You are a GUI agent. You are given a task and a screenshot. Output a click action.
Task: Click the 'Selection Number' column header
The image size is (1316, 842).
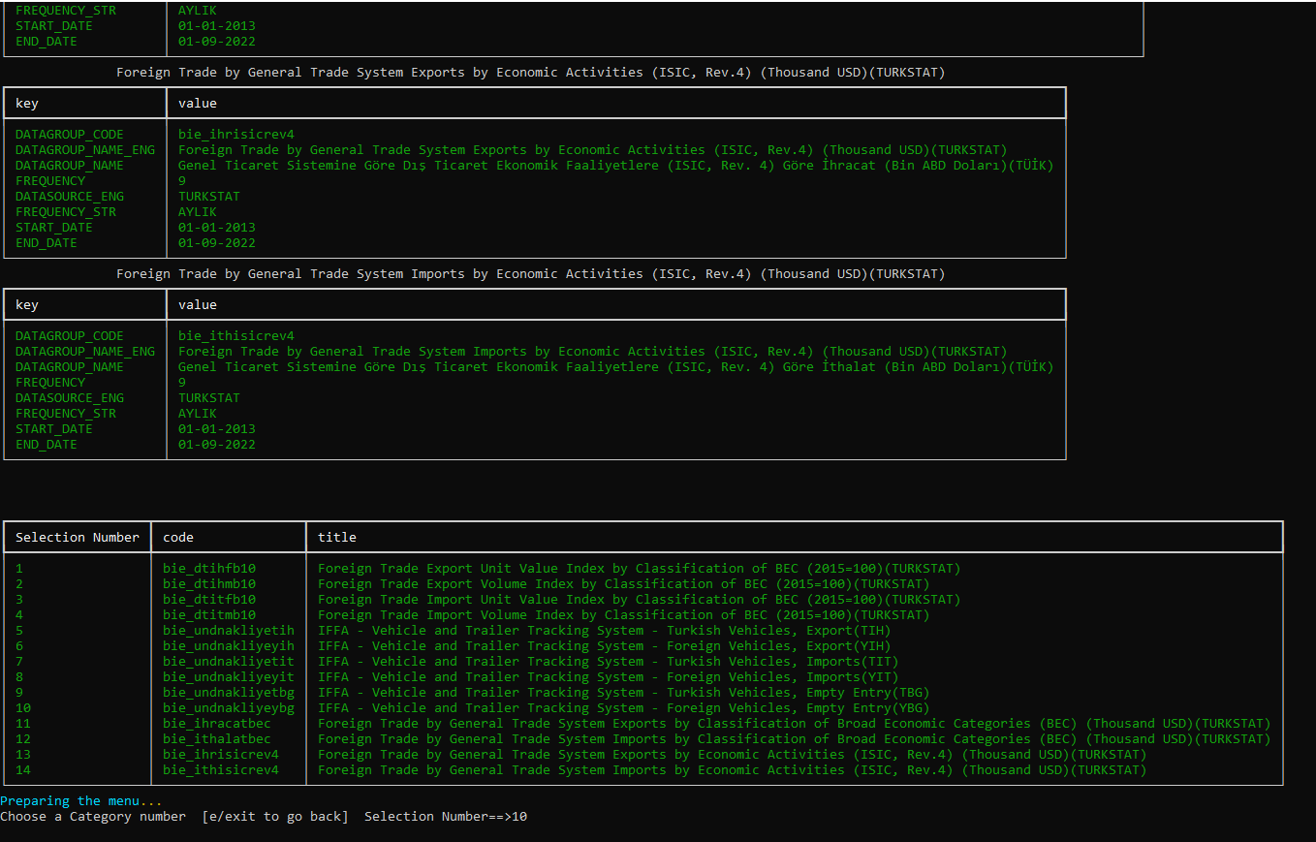pyautogui.click(x=78, y=538)
